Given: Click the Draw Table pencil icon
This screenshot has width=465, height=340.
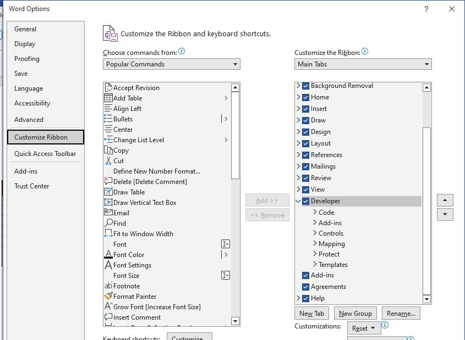Looking at the screenshot, I should click(108, 192).
